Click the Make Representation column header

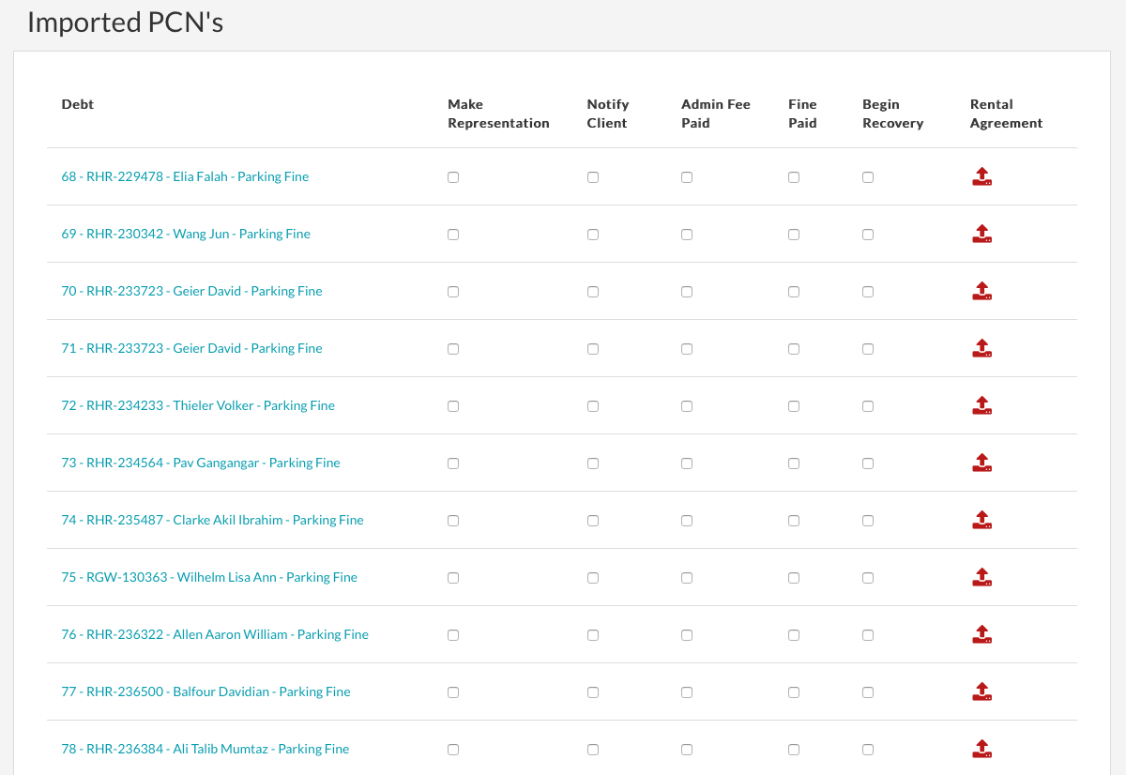[x=498, y=114]
